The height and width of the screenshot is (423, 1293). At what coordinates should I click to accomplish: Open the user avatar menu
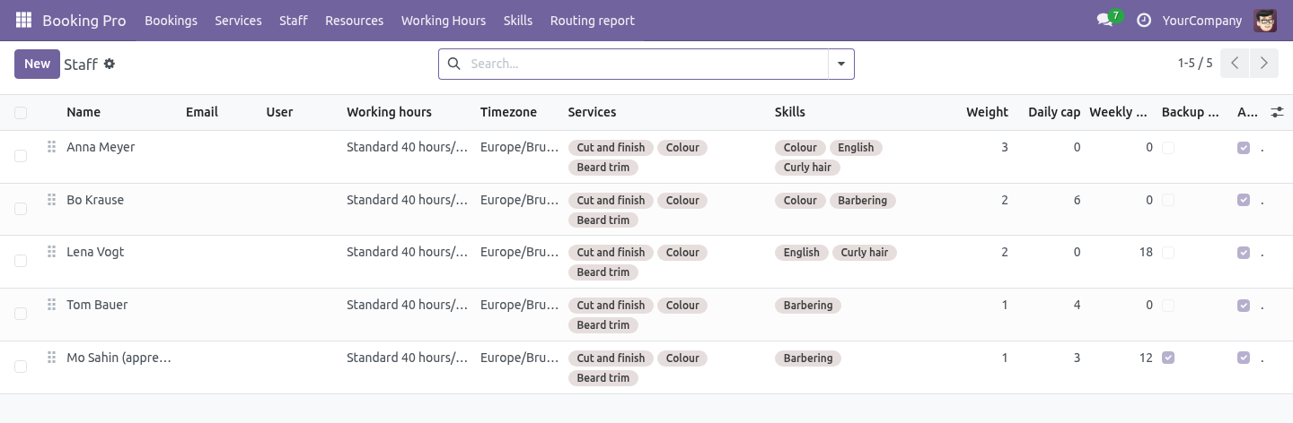click(x=1266, y=20)
